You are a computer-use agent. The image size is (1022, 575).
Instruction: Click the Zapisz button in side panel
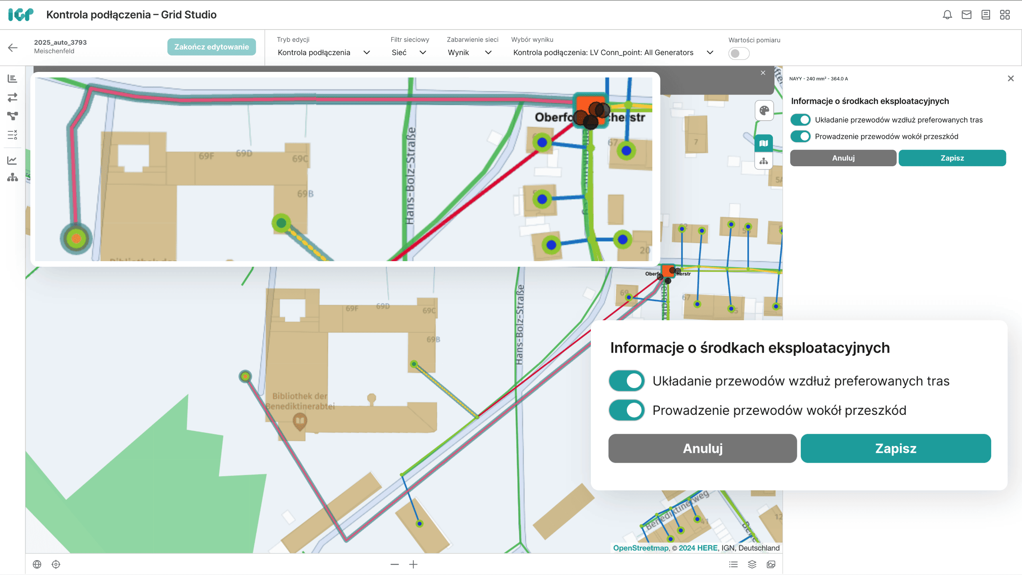point(952,158)
